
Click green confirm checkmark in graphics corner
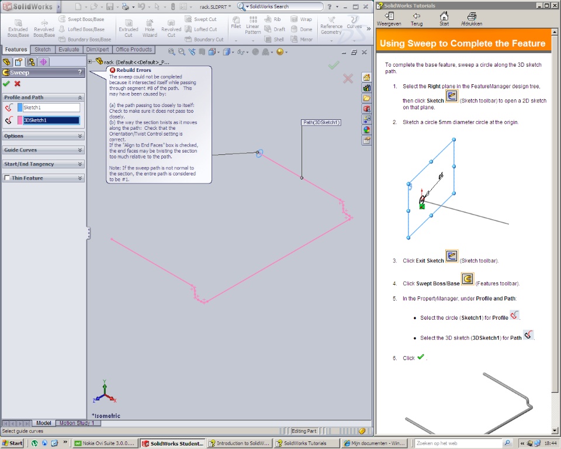[x=334, y=65]
